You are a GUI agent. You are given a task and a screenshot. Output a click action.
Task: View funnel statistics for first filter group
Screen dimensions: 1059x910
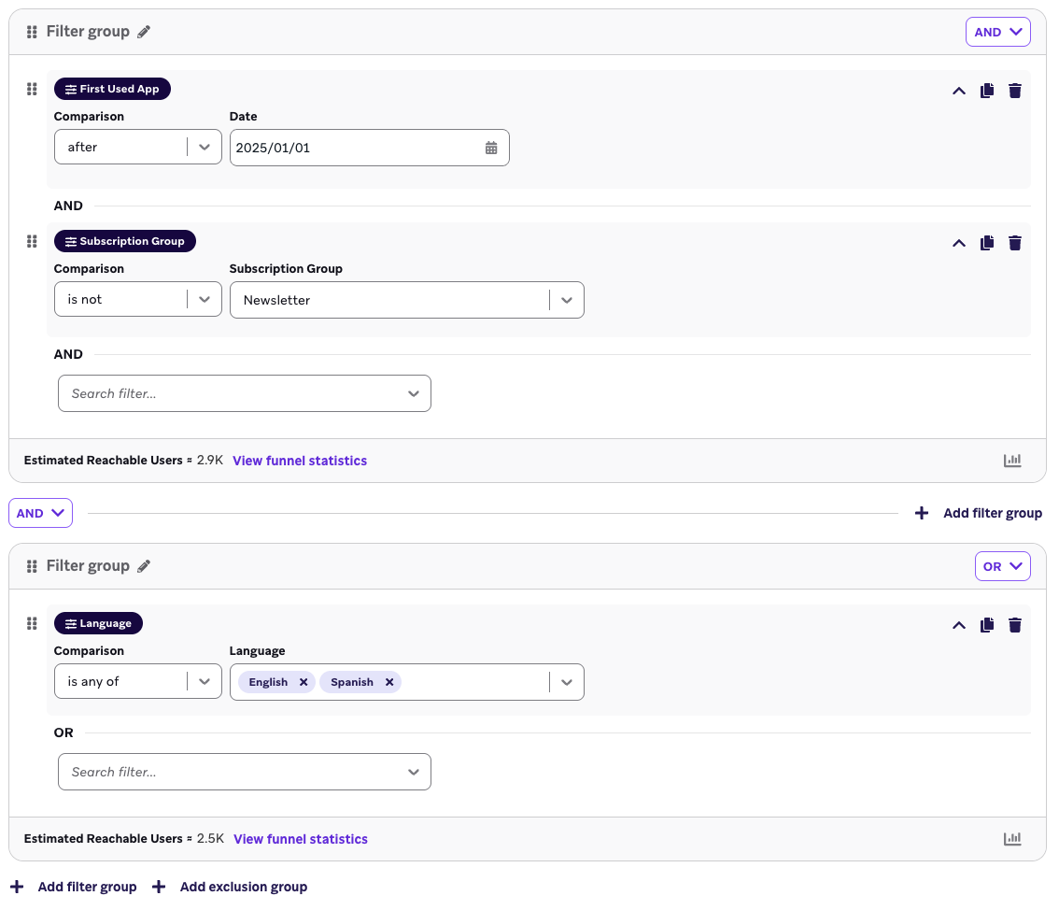tap(300, 461)
